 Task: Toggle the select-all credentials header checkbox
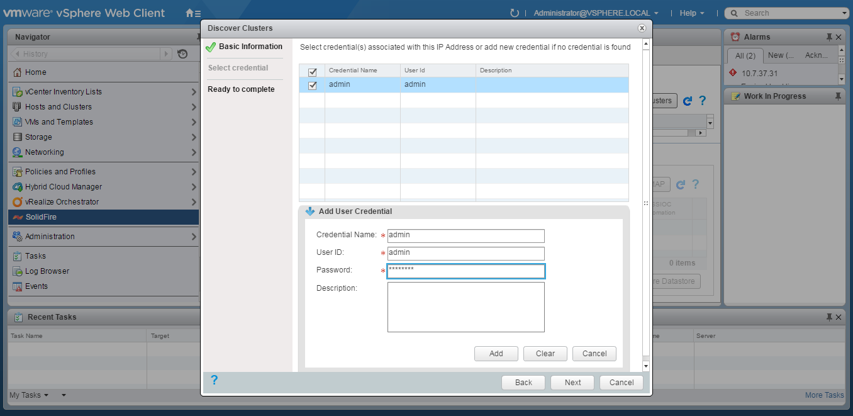[313, 71]
